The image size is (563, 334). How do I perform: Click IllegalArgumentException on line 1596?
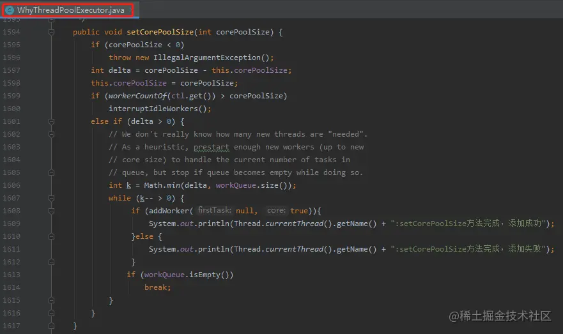click(207, 57)
